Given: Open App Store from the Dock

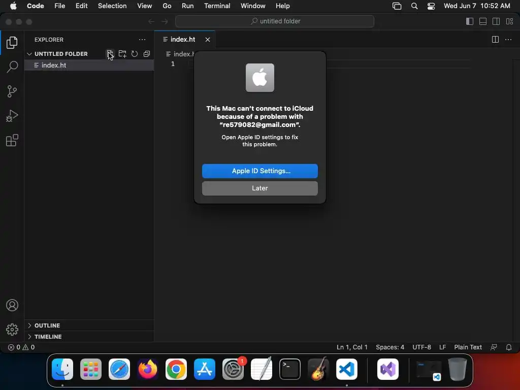Looking at the screenshot, I should (205, 369).
